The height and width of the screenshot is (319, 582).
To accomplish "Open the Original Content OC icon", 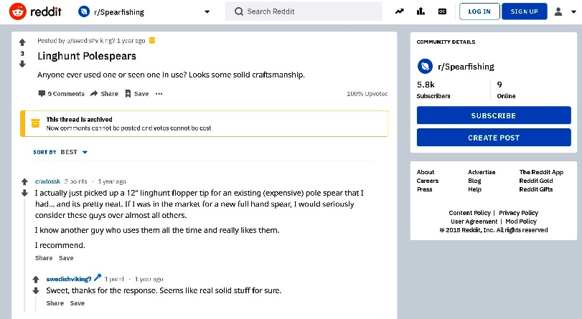I will (x=442, y=11).
